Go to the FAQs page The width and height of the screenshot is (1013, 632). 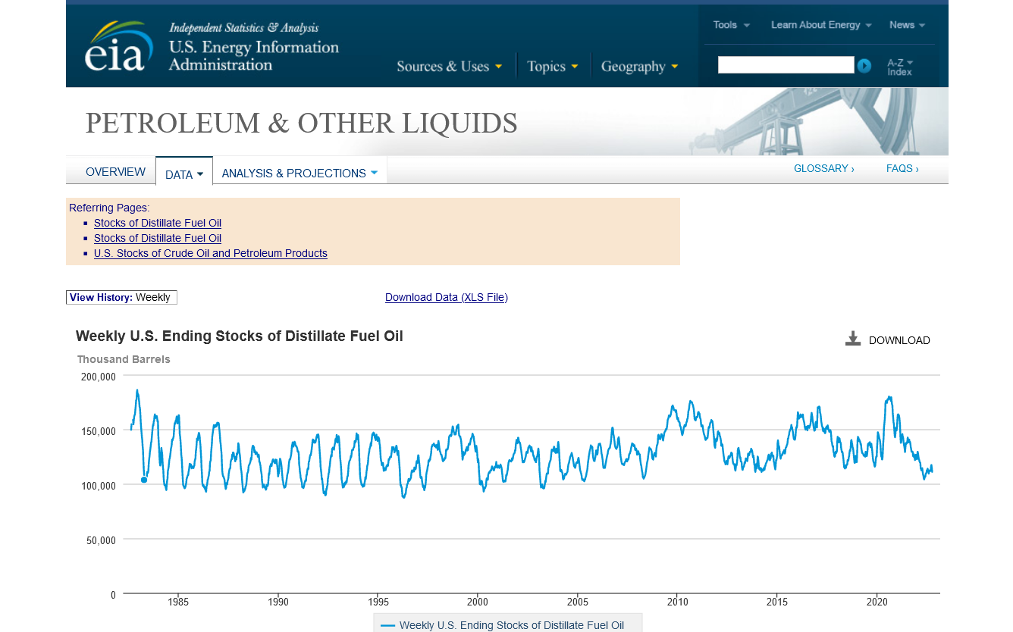[902, 168]
